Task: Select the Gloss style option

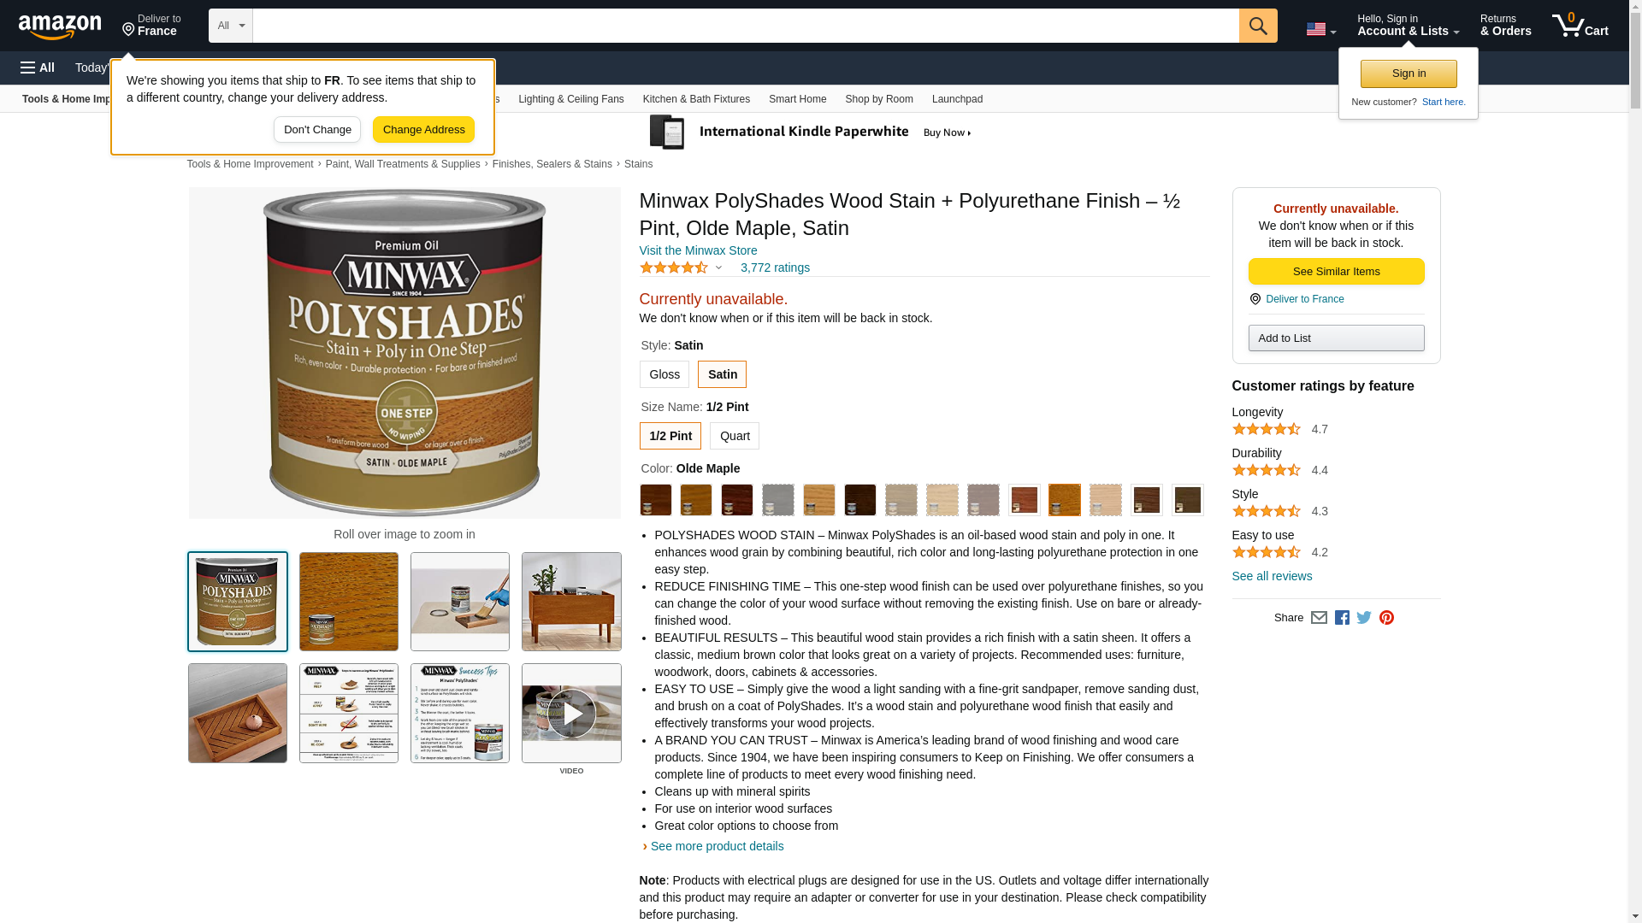Action: (664, 374)
